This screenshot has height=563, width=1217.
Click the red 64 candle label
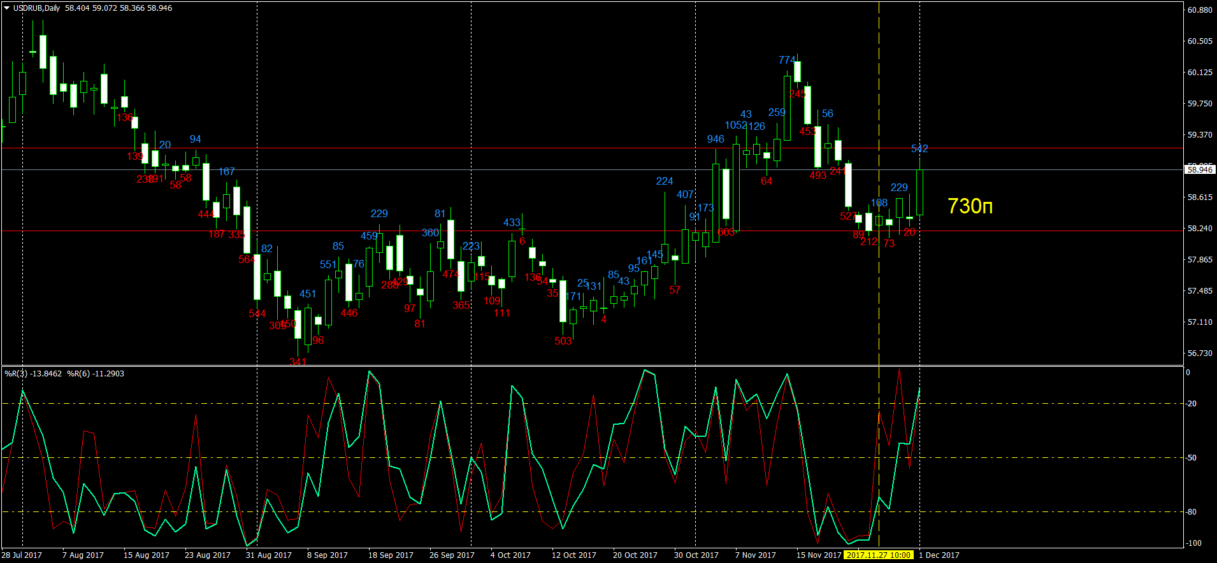pyautogui.click(x=767, y=182)
